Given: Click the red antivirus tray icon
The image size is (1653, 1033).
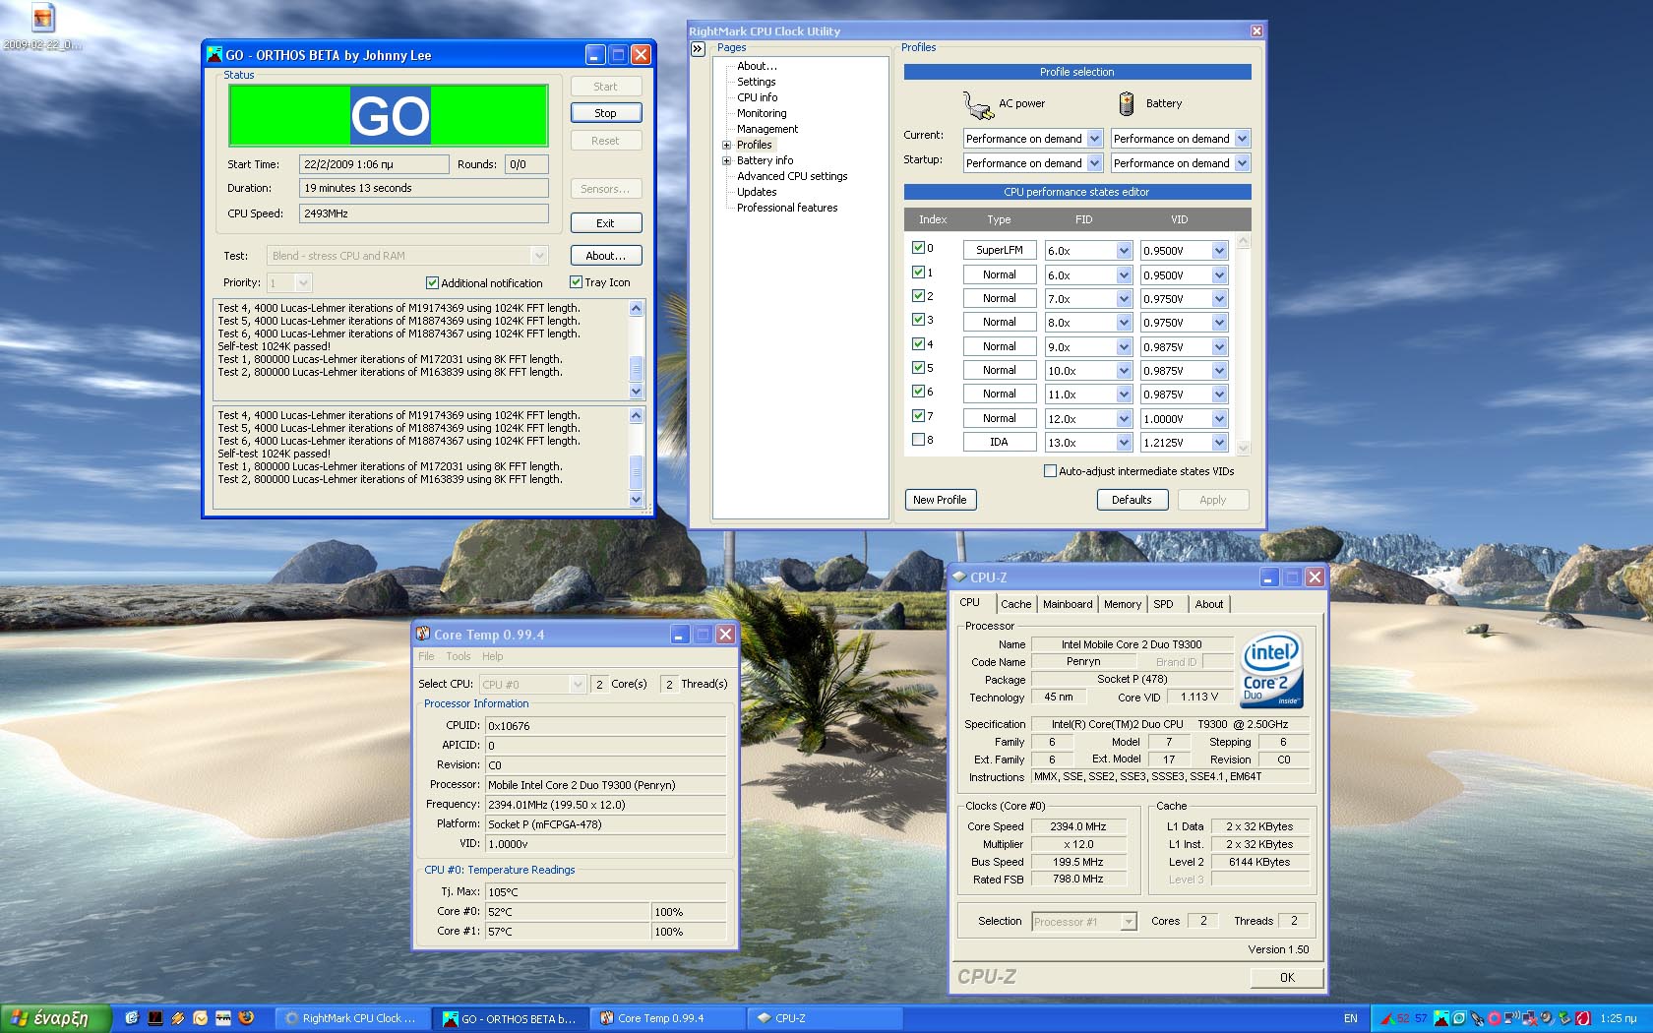Looking at the screenshot, I should coord(1582,1018).
